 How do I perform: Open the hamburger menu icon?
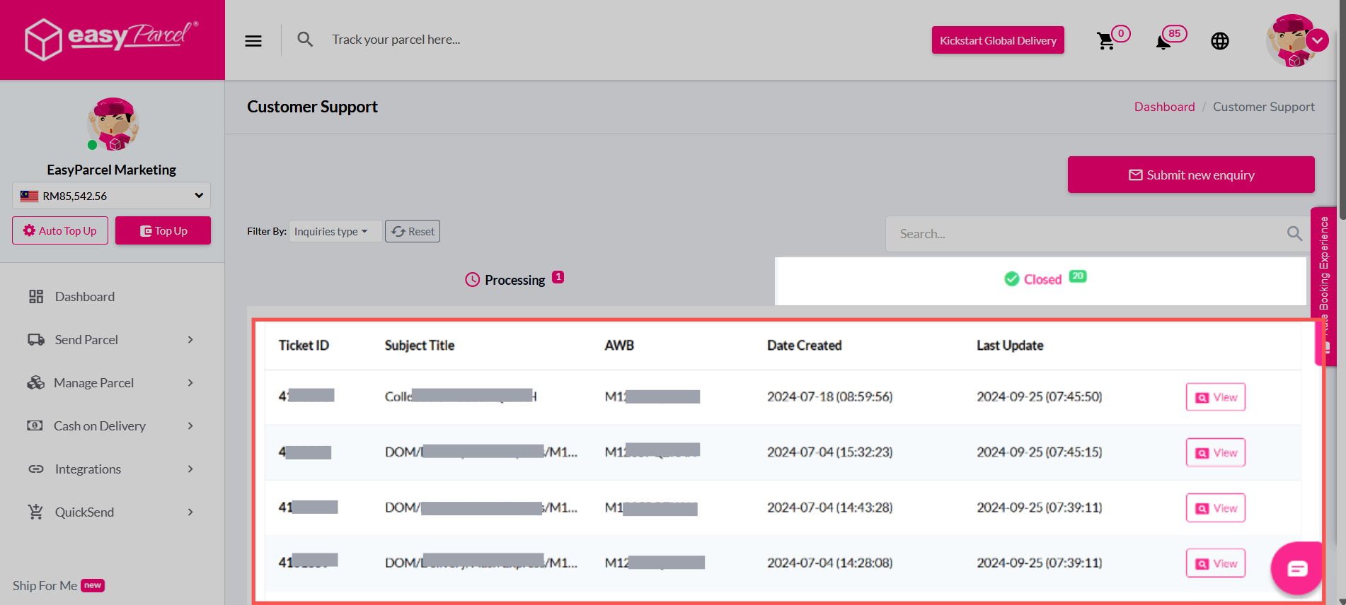pos(253,41)
